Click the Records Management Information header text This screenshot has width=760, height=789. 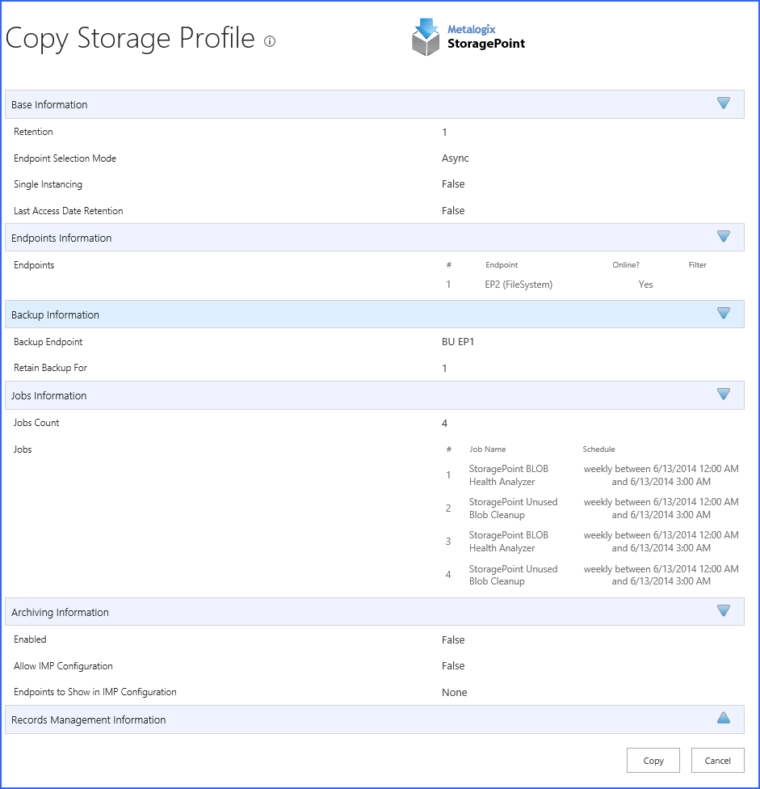coord(88,720)
